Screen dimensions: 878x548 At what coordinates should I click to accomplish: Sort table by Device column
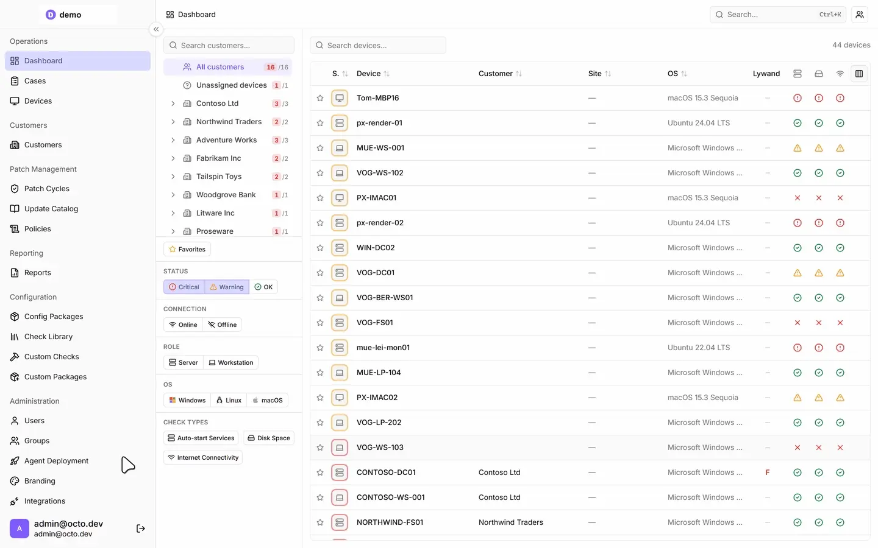[373, 74]
